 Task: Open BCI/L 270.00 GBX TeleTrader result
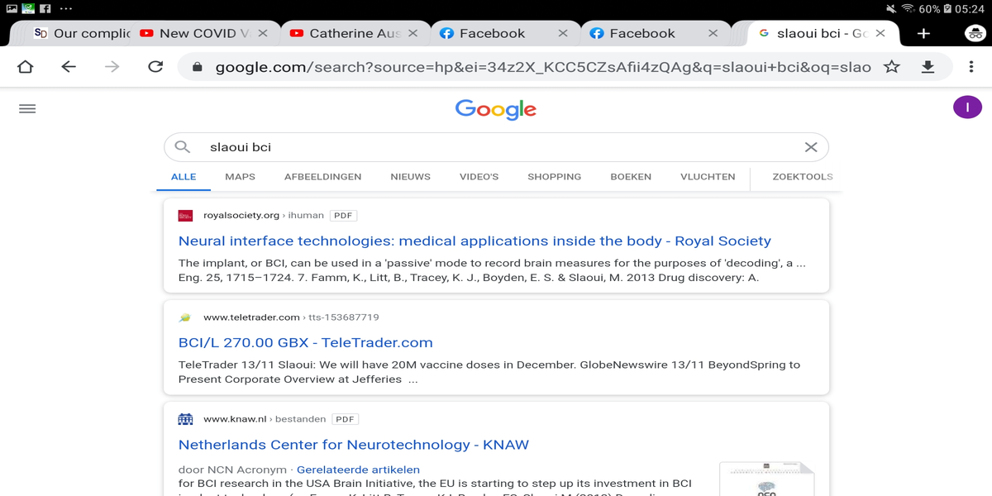tap(306, 342)
